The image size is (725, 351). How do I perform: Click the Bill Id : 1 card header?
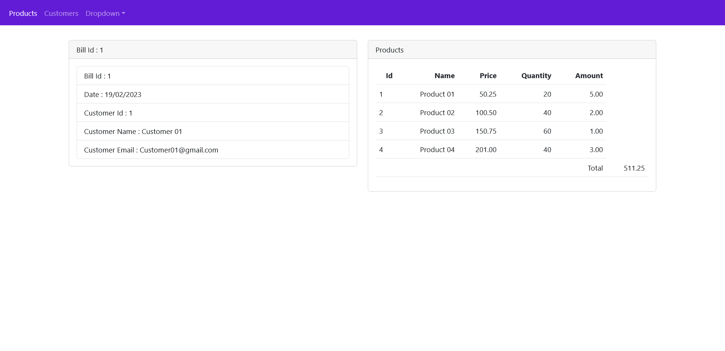click(90, 49)
